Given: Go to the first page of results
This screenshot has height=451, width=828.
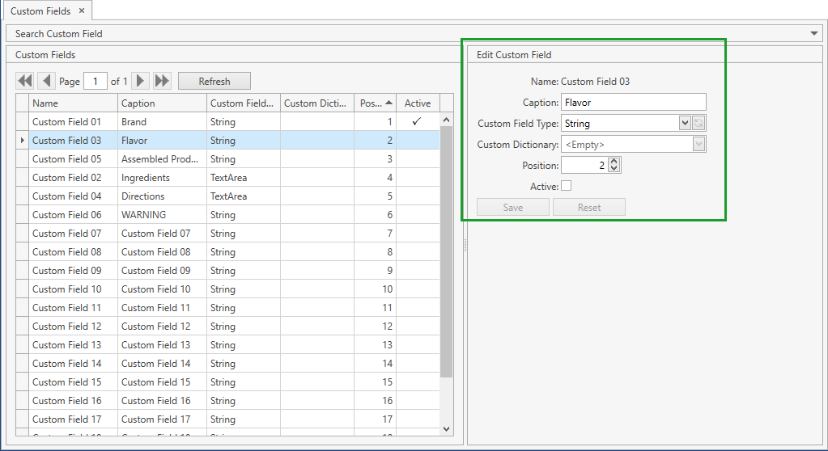Looking at the screenshot, I should [25, 81].
